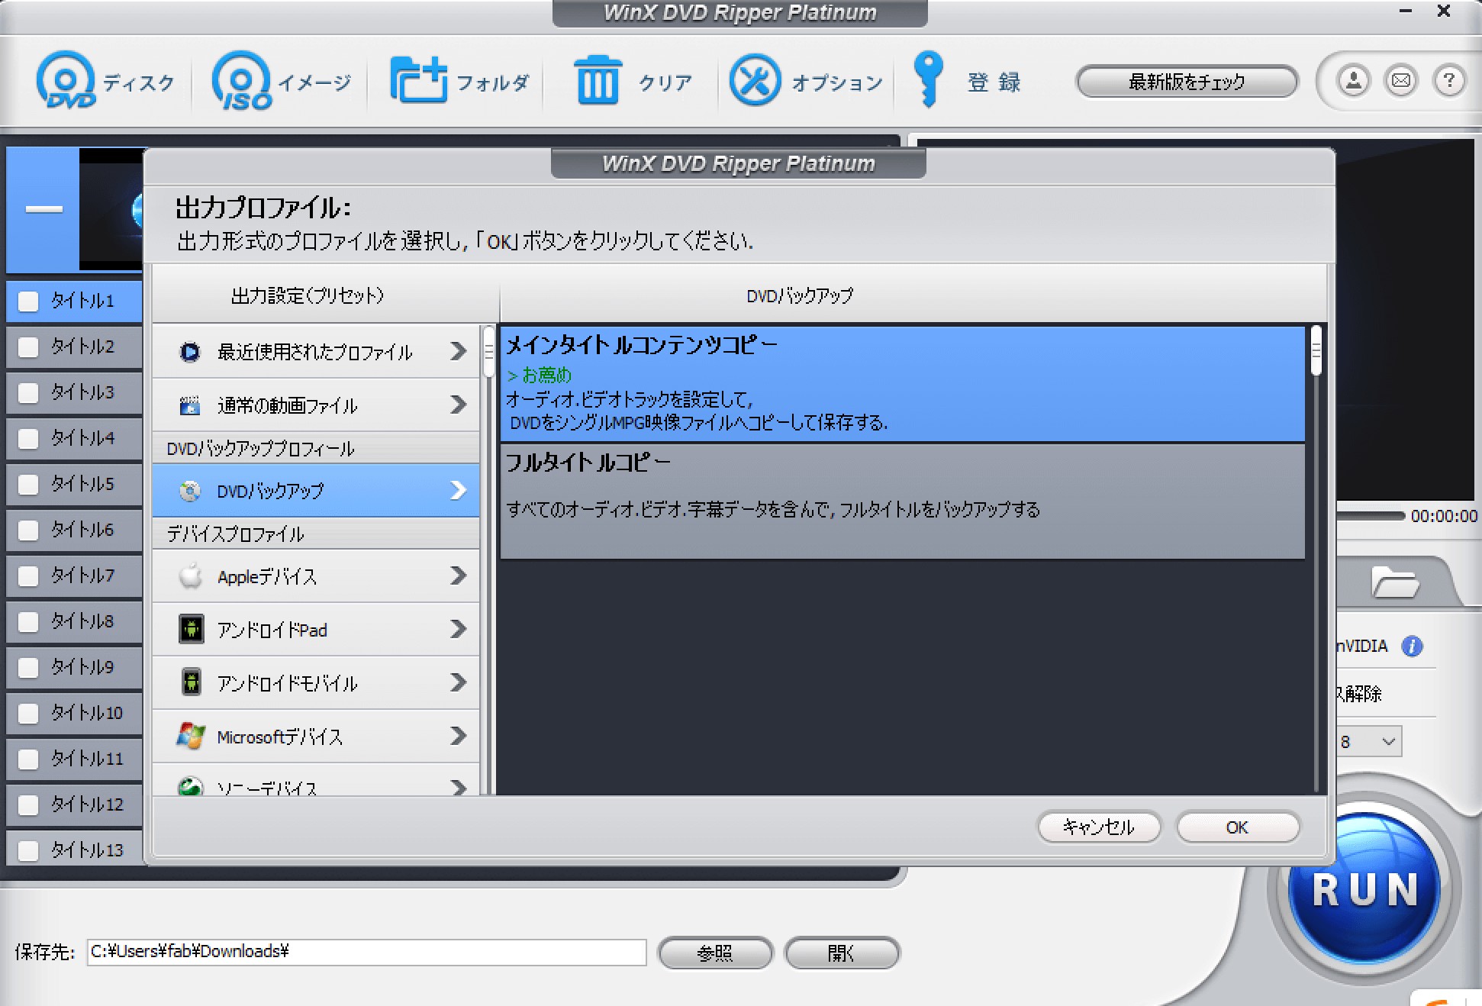Click the general video file icon
The image size is (1482, 1006).
(189, 405)
